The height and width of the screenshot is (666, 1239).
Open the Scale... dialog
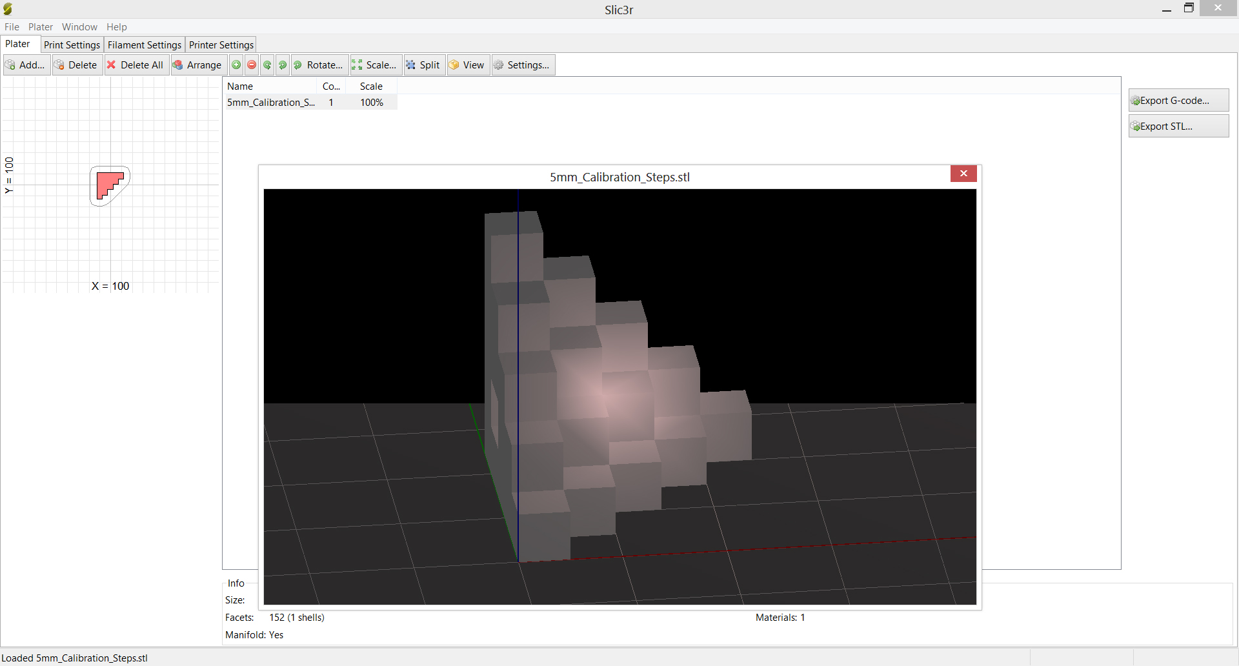pos(376,65)
